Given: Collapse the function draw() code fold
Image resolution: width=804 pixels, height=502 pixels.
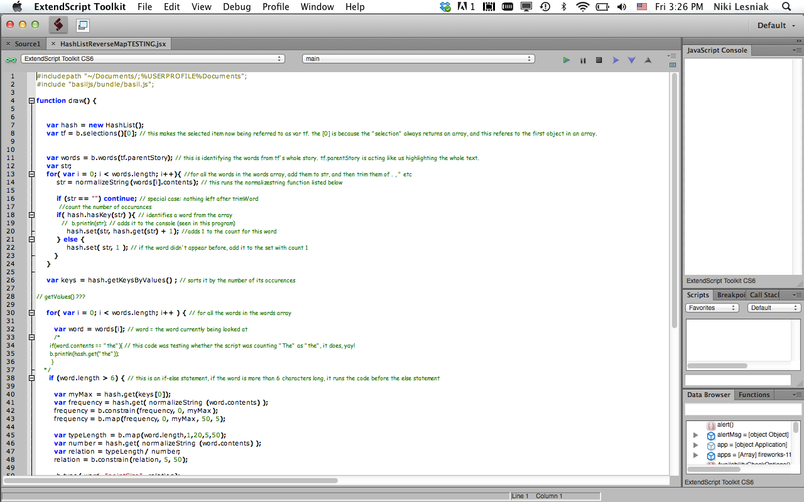Looking at the screenshot, I should (31, 100).
